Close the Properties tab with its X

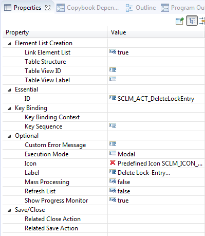(x=48, y=8)
